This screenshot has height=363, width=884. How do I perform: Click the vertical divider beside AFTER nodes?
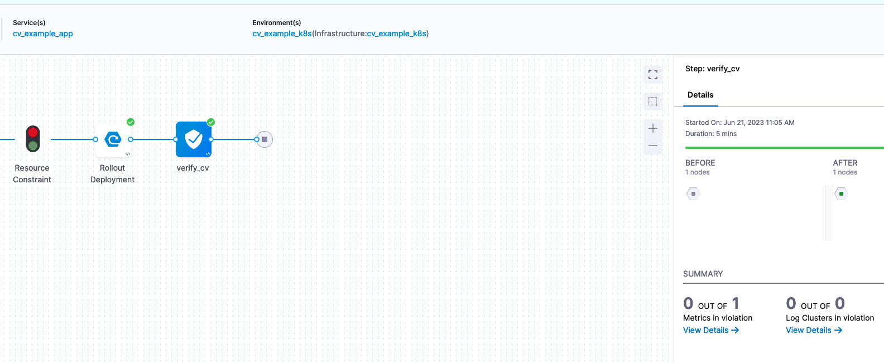829,213
